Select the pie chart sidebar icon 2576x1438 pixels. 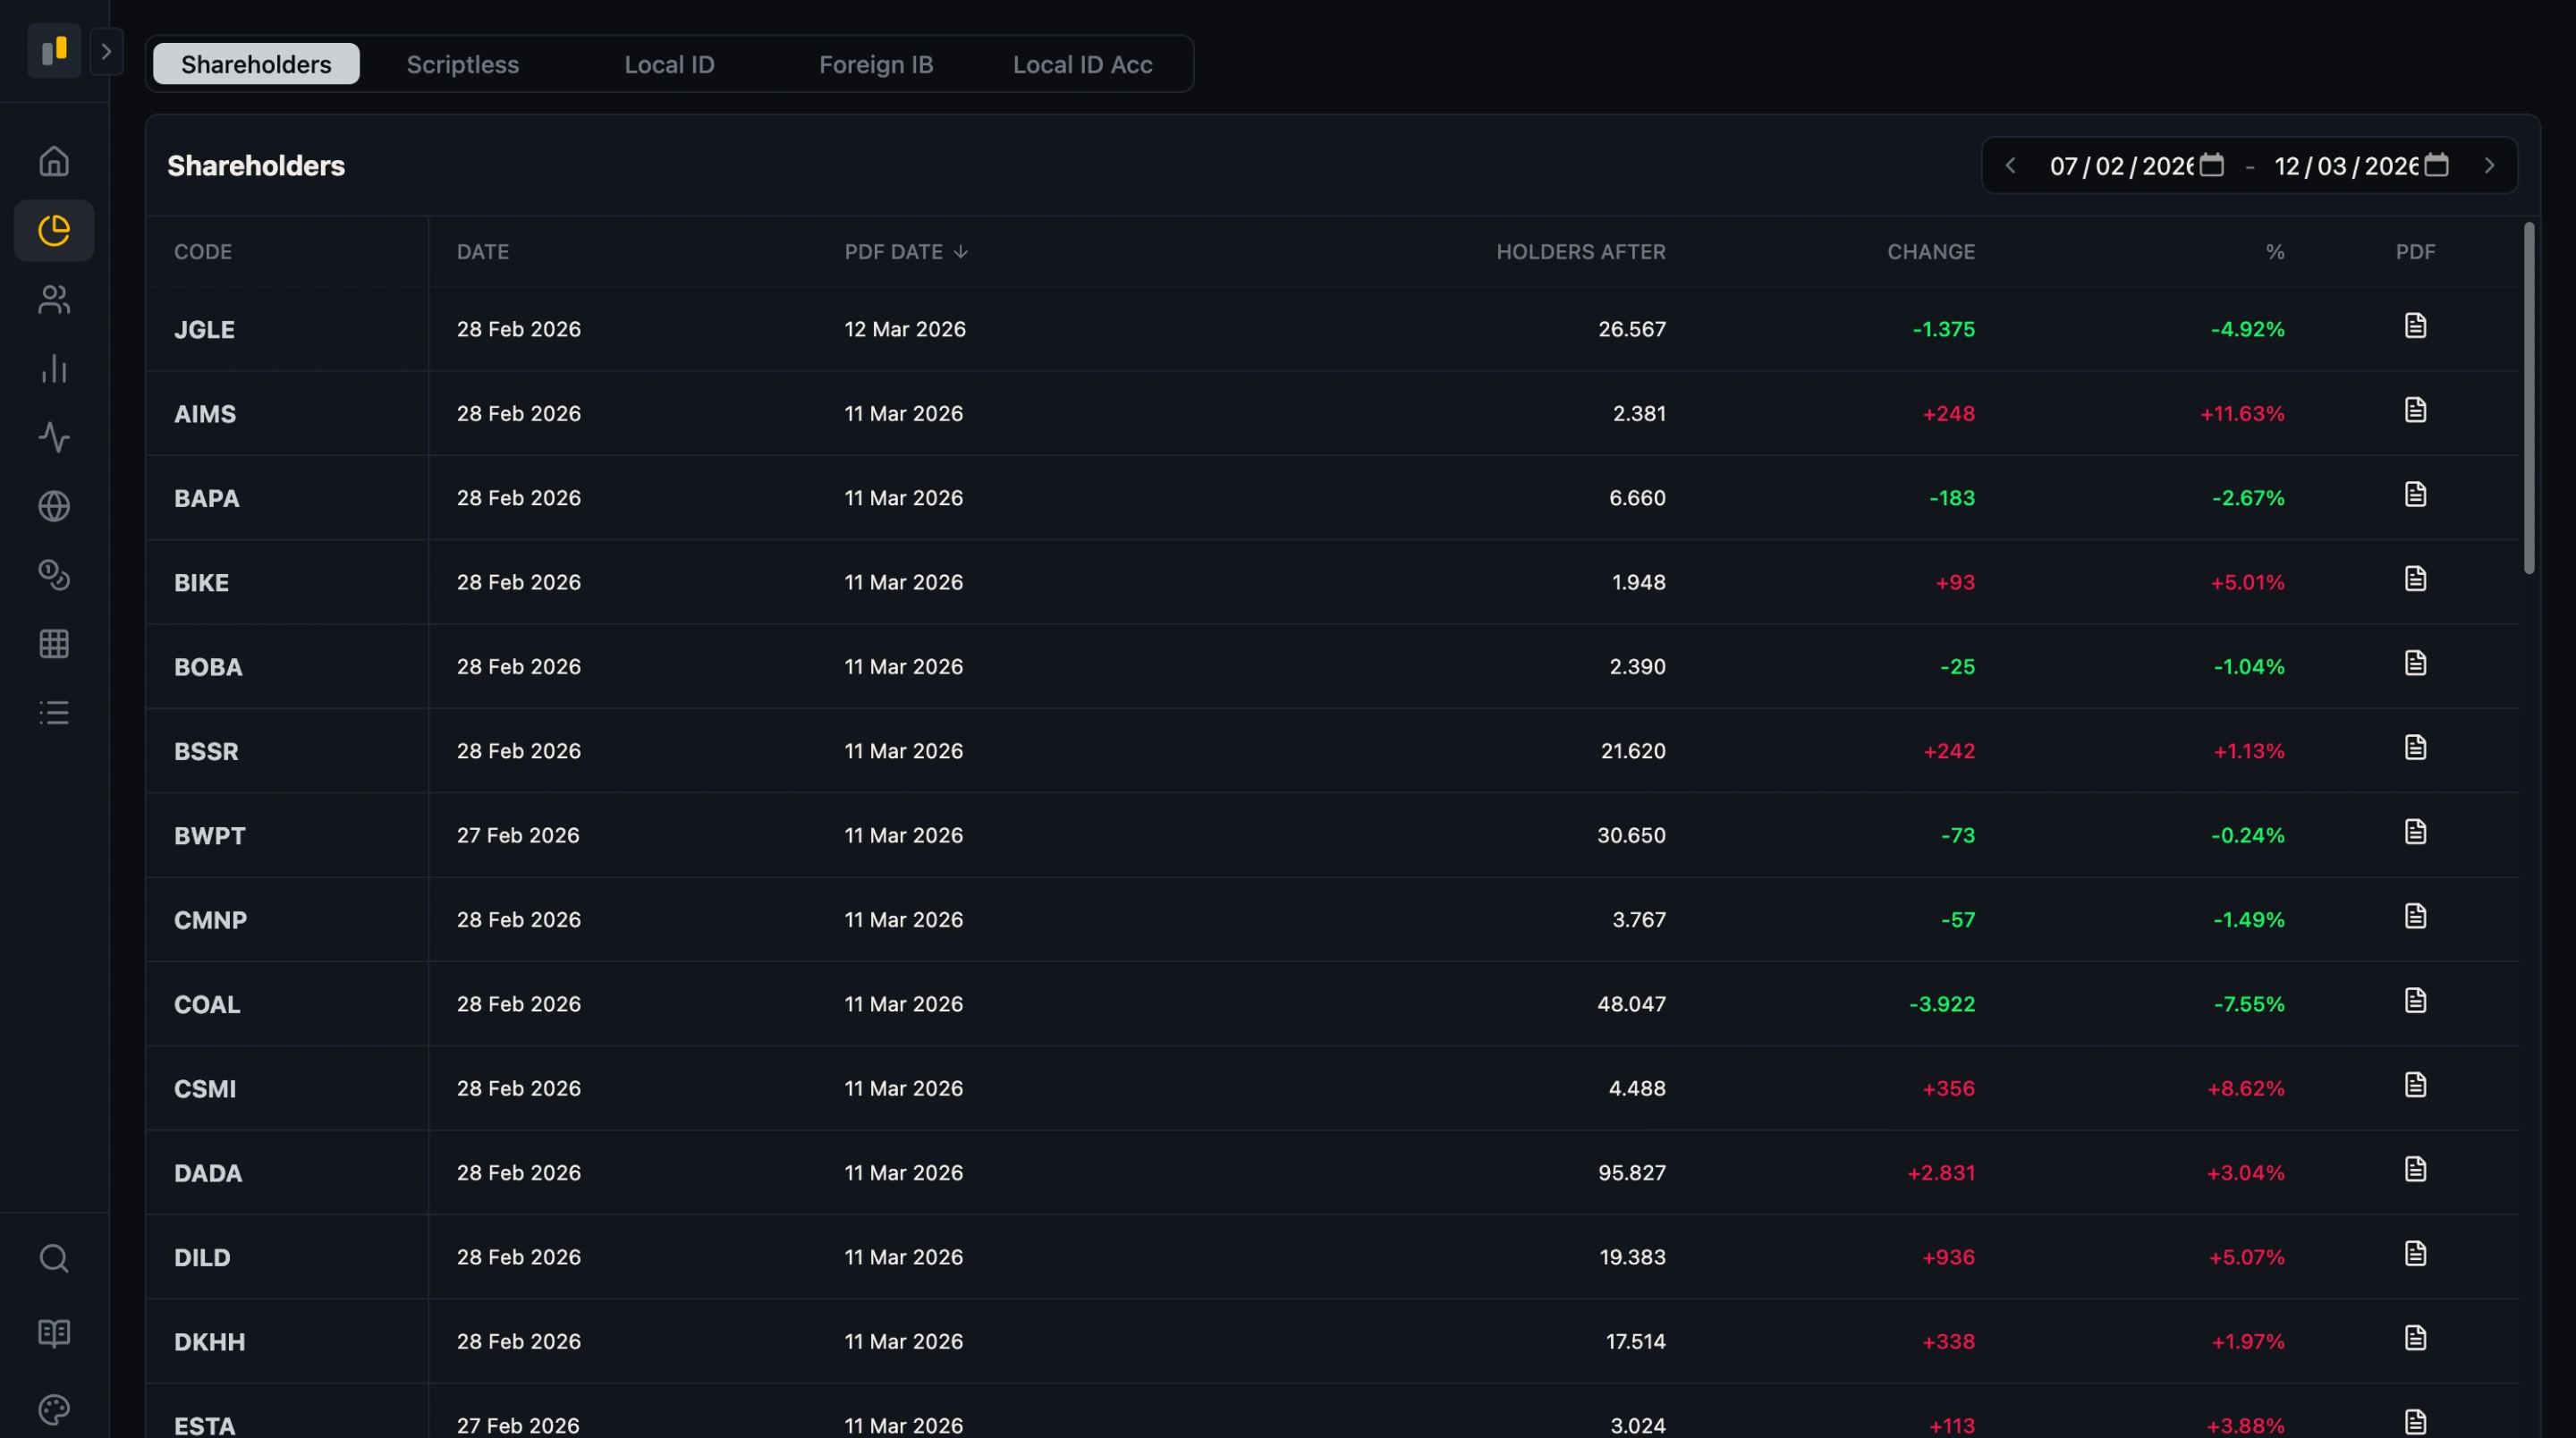tap(54, 229)
